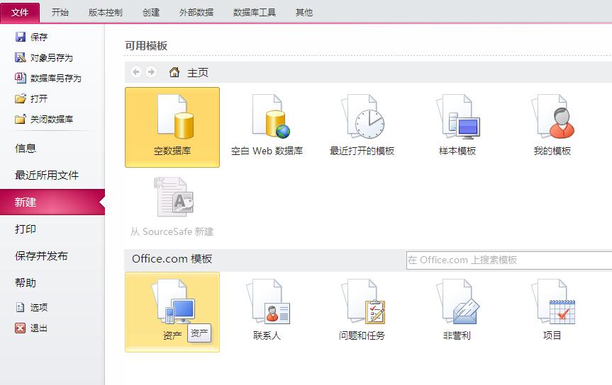This screenshot has height=385, width=612.
Task: Switch to the Database Tools (数据库工具) tab
Action: pos(255,13)
